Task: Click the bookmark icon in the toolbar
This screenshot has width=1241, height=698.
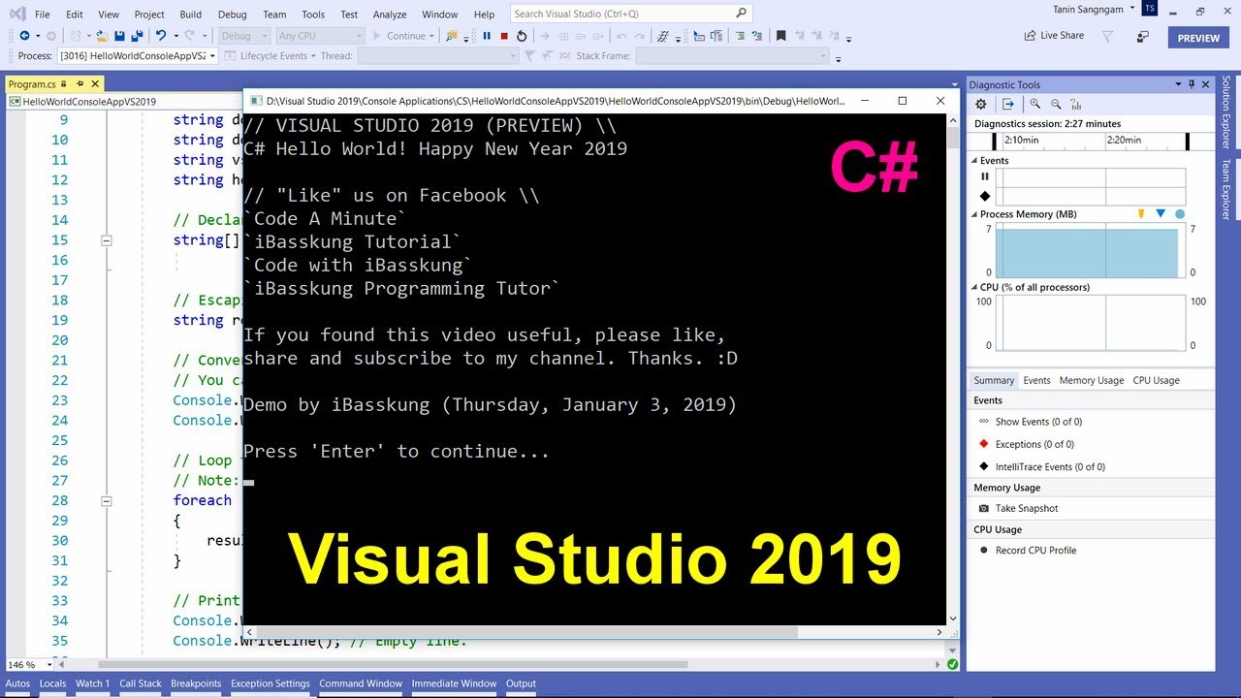Action: coord(780,36)
